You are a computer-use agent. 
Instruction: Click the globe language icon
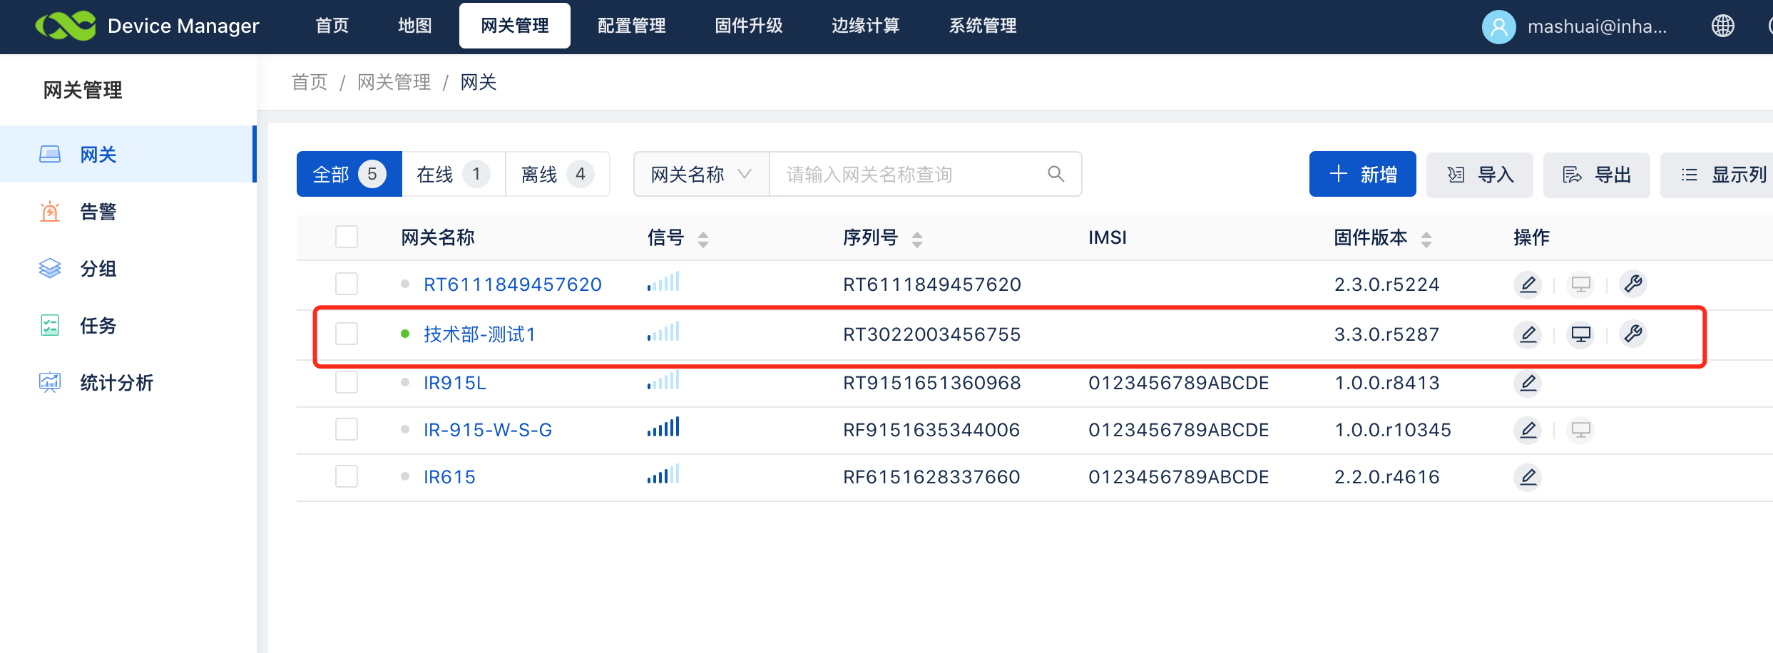point(1722,26)
